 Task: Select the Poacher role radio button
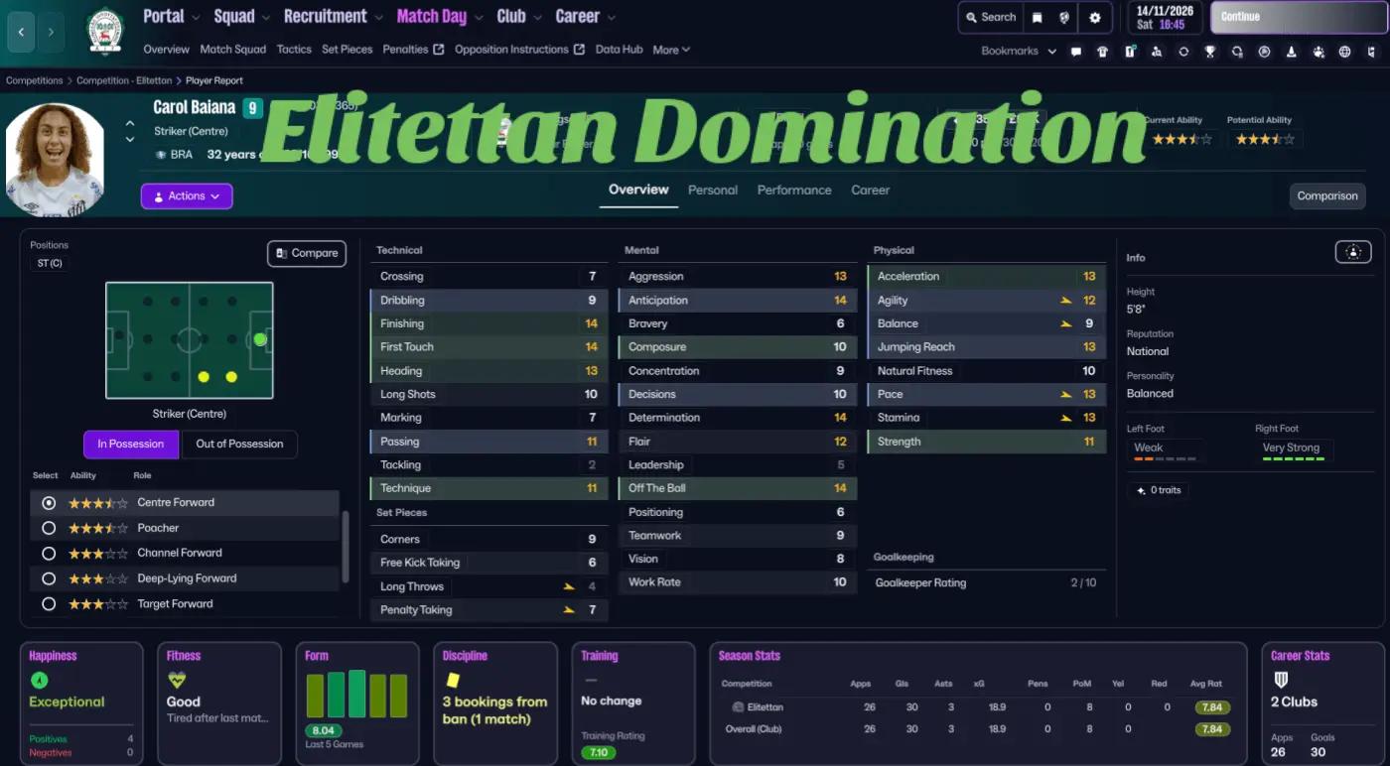pos(48,528)
